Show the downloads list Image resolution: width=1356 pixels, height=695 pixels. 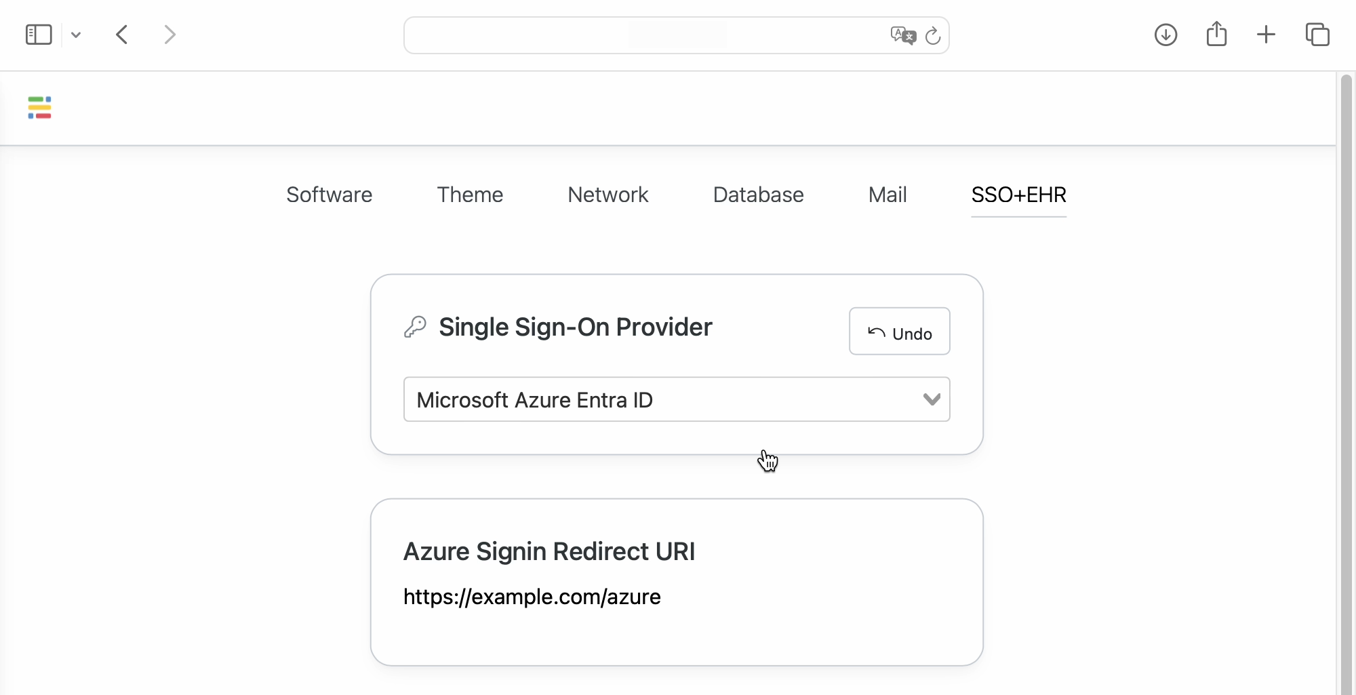[x=1165, y=35]
